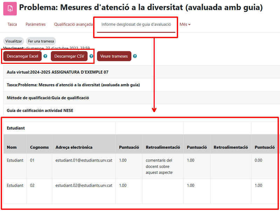Switch to the Tasca tab
Screen dimensions: 280x212
pyautogui.click(x=12, y=24)
